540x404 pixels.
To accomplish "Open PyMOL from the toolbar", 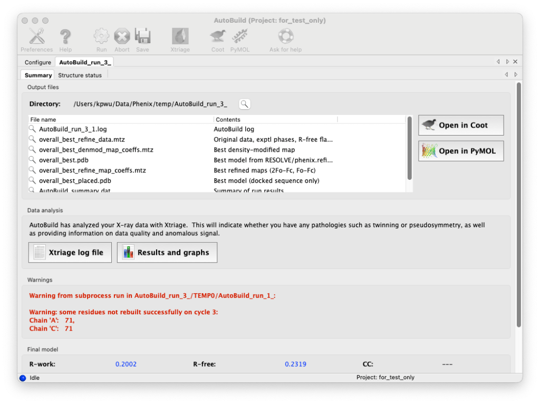I will (240, 37).
